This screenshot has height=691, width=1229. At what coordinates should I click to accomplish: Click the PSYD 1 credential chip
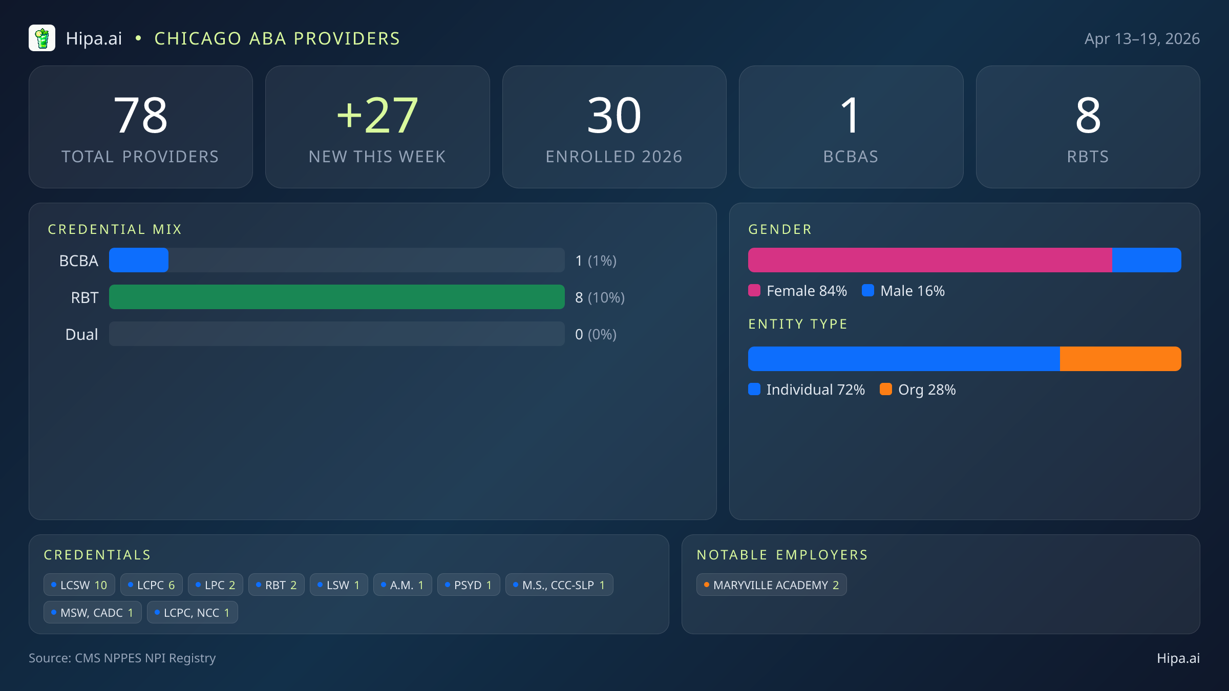[x=469, y=585]
